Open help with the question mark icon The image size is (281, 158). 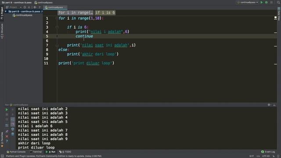[x=7, y=141]
